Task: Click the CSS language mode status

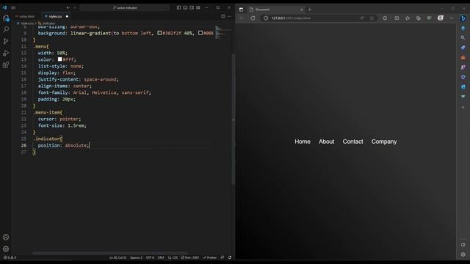Action: 173,257
